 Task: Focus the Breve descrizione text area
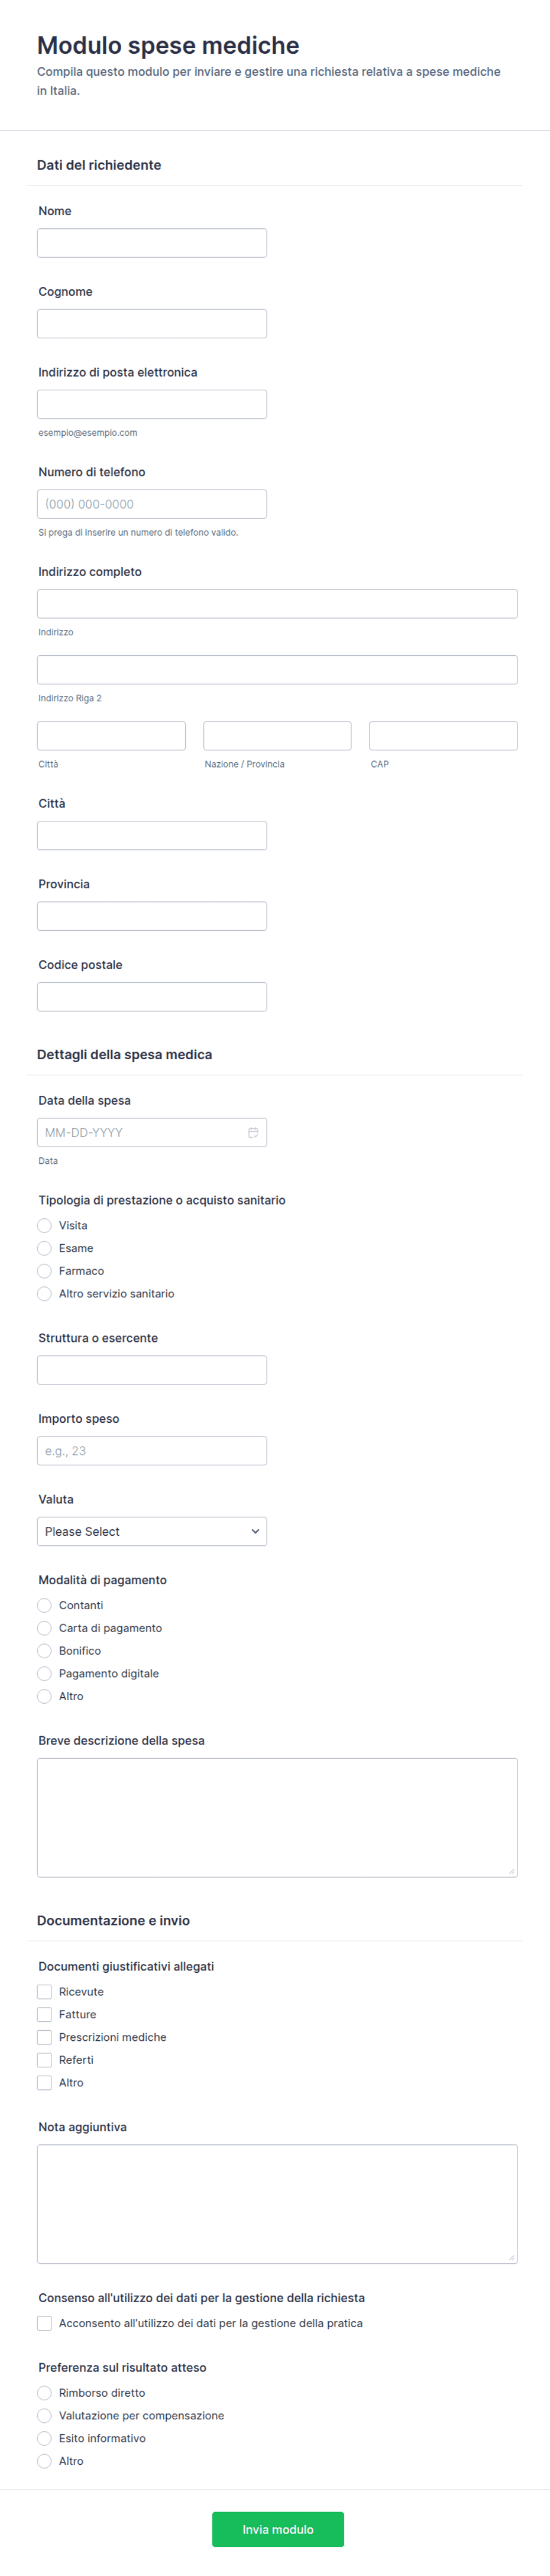pyautogui.click(x=277, y=1817)
